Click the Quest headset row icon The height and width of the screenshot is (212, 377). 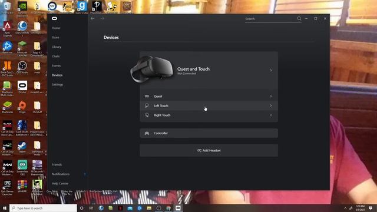pos(147,97)
